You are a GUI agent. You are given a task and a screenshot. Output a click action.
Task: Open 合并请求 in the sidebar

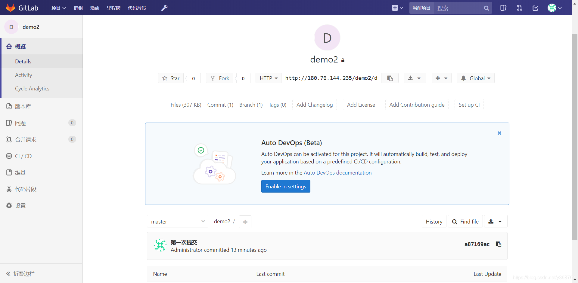[x=41, y=139]
